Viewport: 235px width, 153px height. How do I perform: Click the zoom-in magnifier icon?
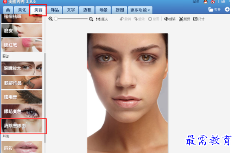91,19
